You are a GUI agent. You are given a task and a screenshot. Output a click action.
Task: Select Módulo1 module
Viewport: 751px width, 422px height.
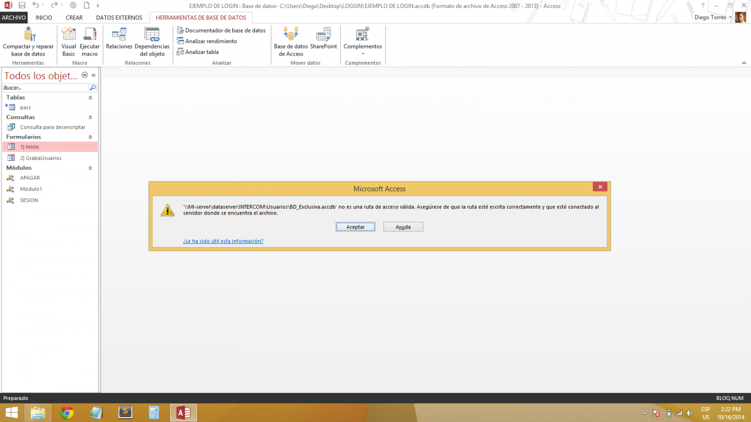(x=50, y=189)
